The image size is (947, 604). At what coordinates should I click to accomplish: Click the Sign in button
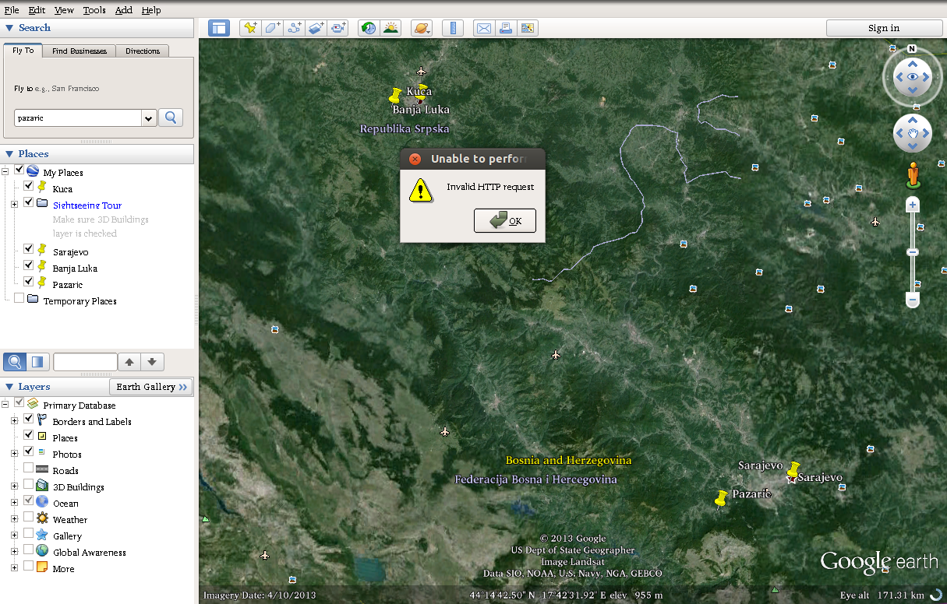tap(884, 28)
